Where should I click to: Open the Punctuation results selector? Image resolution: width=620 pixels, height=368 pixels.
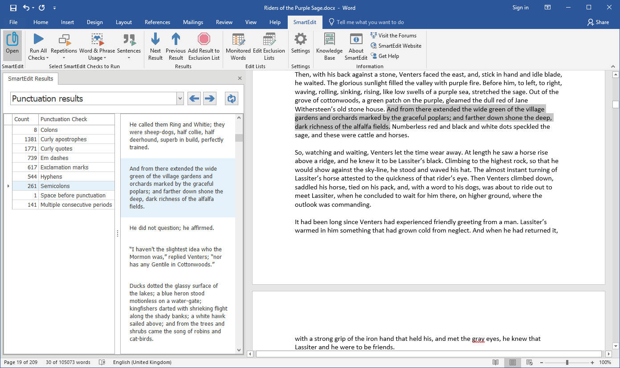tap(179, 98)
